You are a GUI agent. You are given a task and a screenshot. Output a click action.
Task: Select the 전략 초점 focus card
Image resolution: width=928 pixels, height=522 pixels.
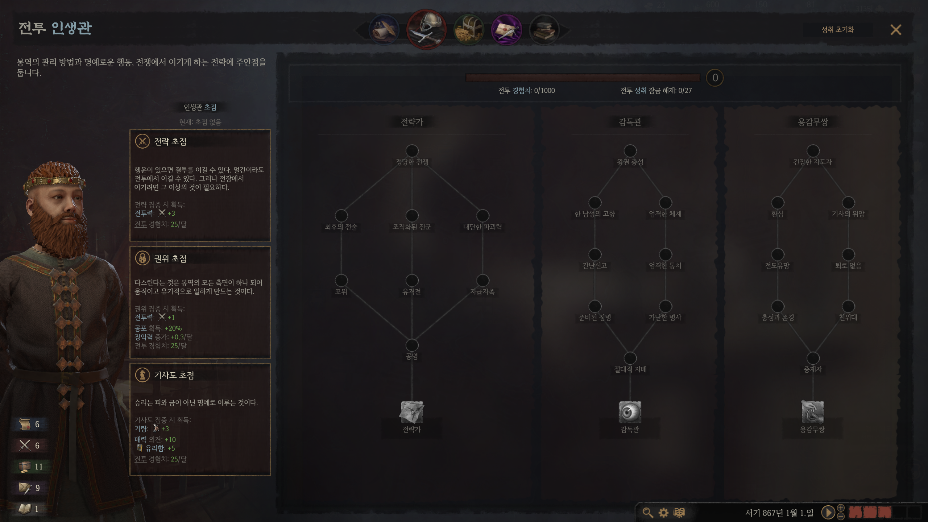pos(200,185)
